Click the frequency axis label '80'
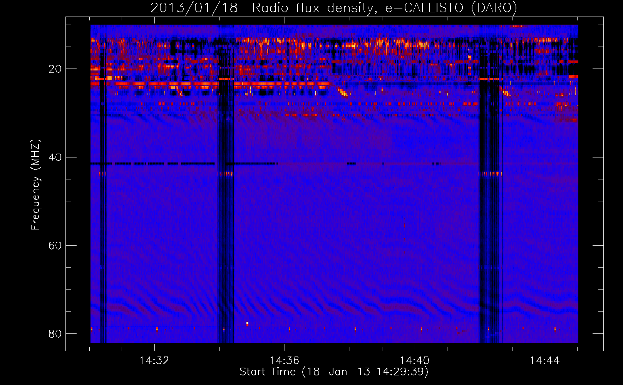 pos(55,333)
